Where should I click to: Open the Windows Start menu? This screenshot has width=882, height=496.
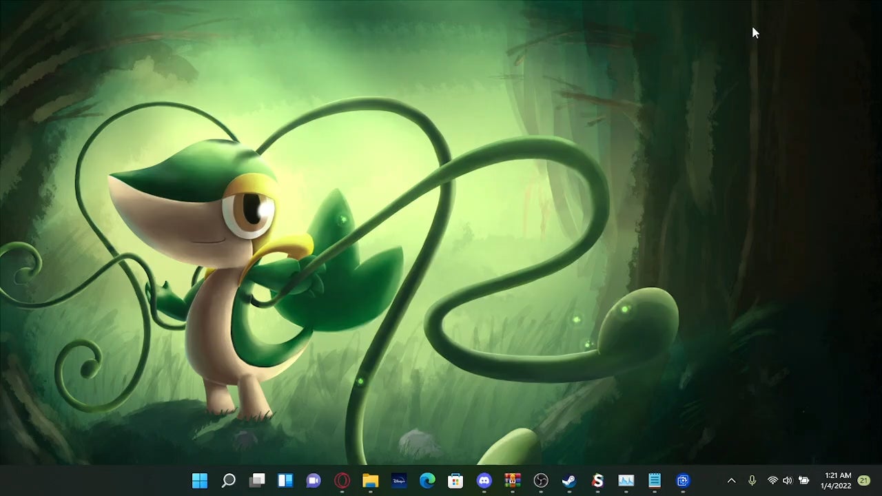(x=200, y=481)
